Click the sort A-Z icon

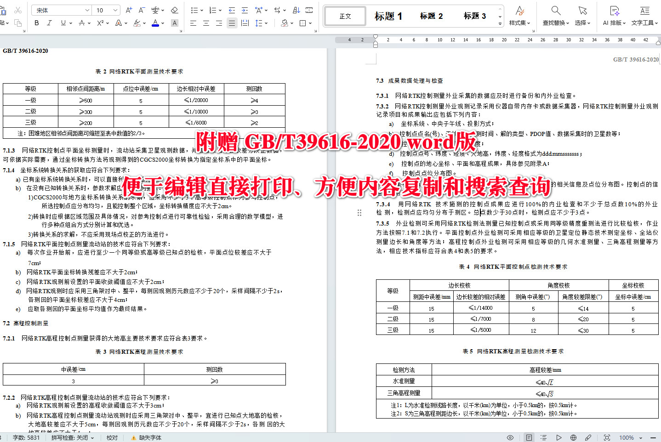(296, 10)
